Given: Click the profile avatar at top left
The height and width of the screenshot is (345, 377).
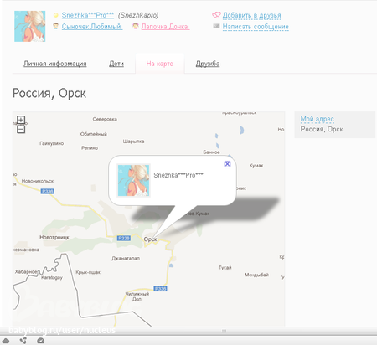Looking at the screenshot, I should point(30,26).
